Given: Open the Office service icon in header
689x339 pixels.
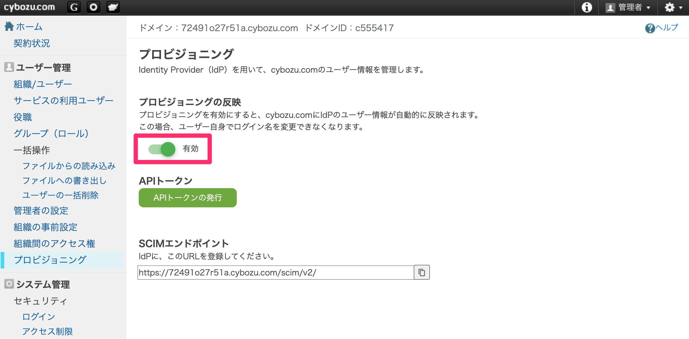Looking at the screenshot, I should pyautogui.click(x=93, y=7).
